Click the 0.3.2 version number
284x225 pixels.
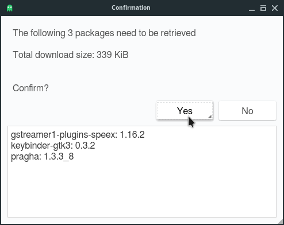pyautogui.click(x=85, y=146)
